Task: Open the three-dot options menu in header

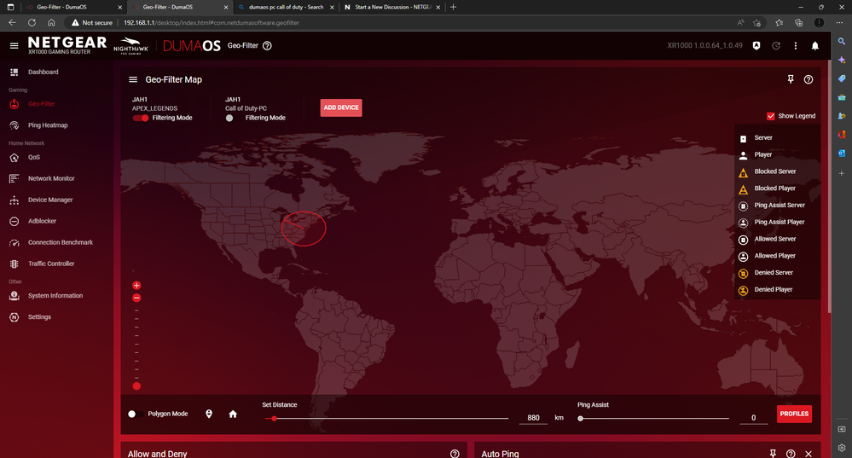Action: [796, 46]
